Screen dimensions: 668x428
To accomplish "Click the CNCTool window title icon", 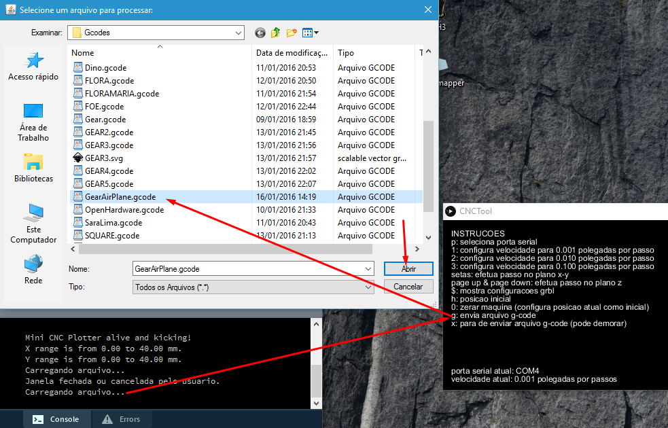I will pos(451,211).
